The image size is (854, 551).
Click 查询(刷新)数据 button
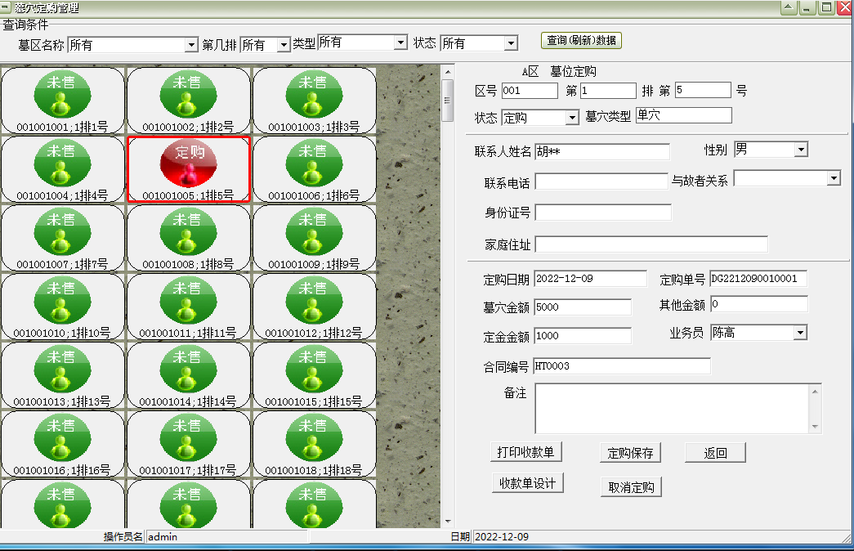pos(581,40)
